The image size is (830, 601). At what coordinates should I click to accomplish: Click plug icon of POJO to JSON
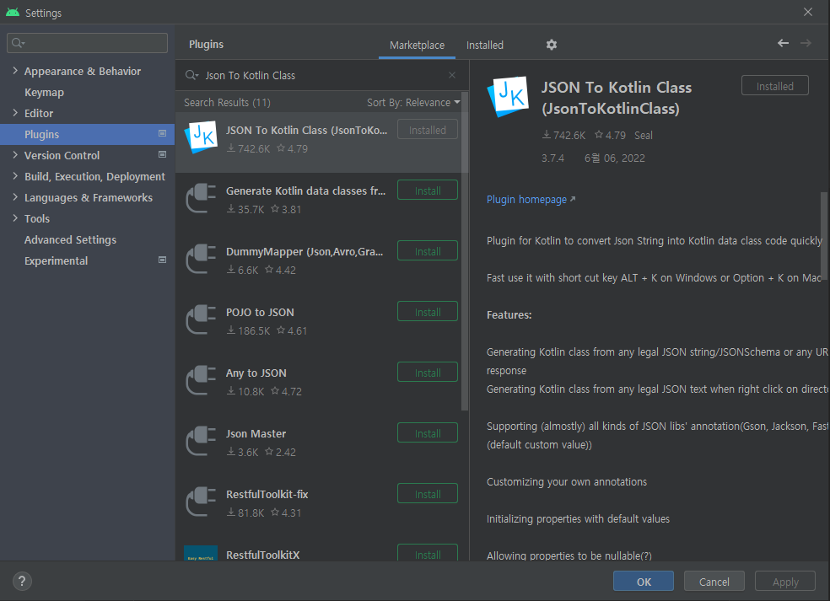coord(201,319)
